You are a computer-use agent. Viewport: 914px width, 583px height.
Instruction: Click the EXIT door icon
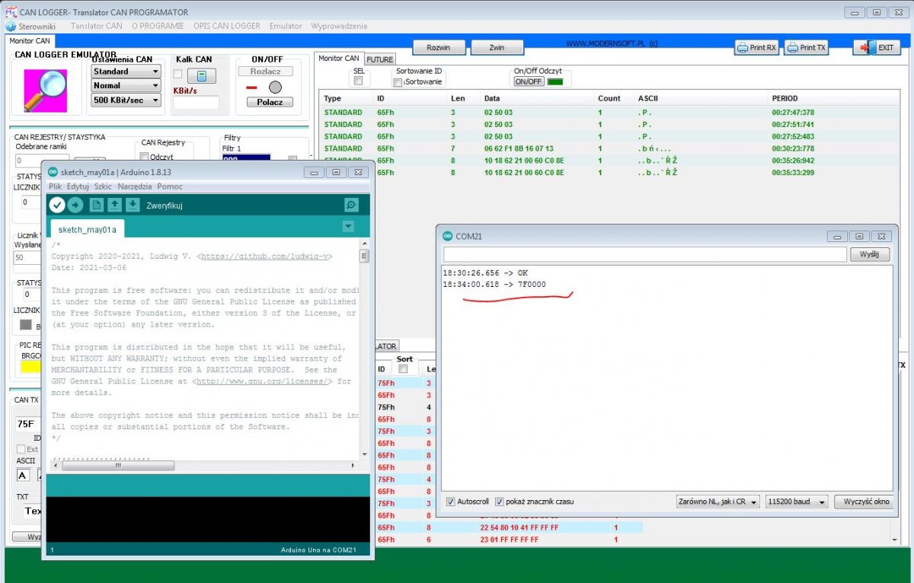867,47
